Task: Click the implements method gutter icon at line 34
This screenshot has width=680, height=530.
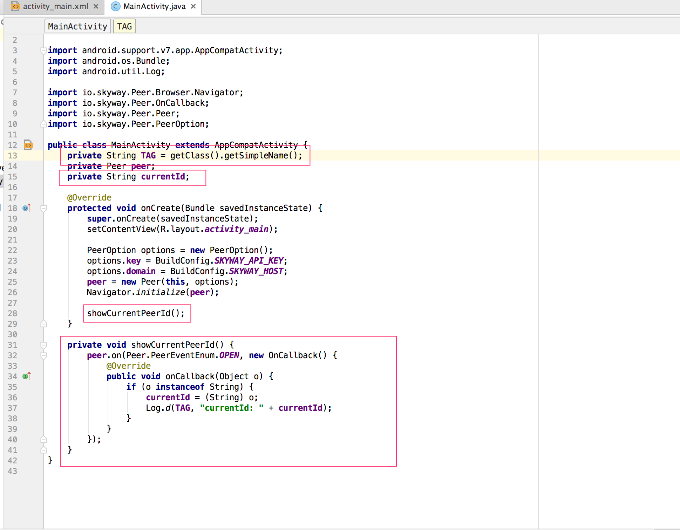Action: (26, 376)
